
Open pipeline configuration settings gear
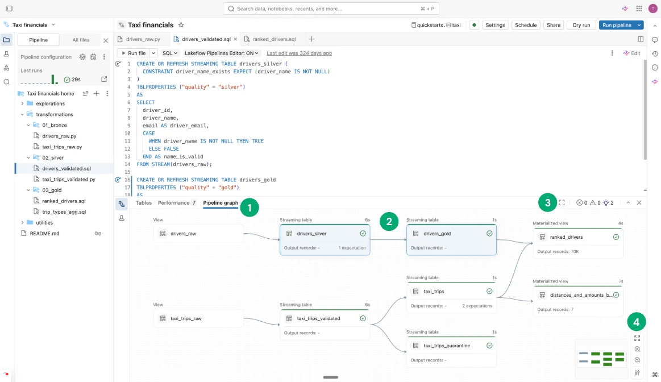click(x=82, y=57)
